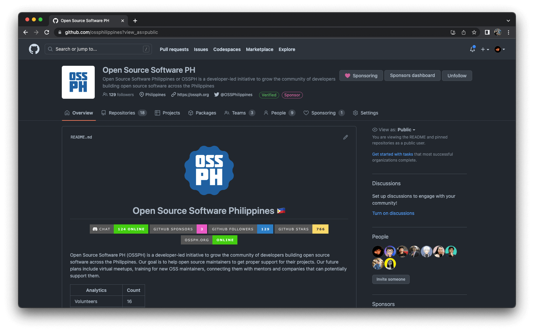Open the notifications bell
The width and height of the screenshot is (534, 332).
[473, 49]
